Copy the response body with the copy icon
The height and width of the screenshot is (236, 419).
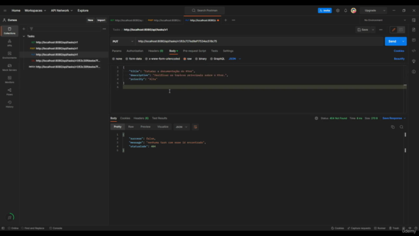click(393, 127)
